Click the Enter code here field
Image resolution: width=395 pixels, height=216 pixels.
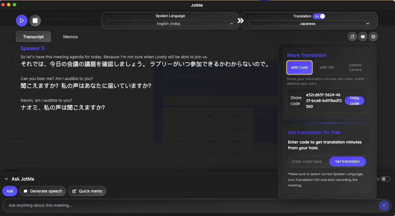pos(309,161)
